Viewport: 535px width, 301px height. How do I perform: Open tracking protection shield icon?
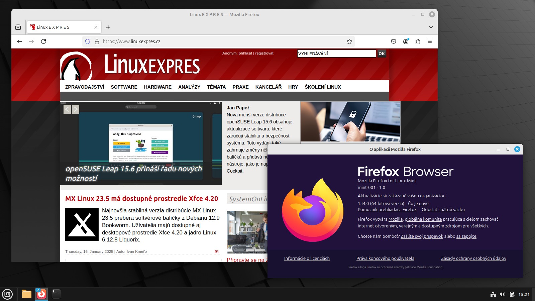[x=88, y=41]
